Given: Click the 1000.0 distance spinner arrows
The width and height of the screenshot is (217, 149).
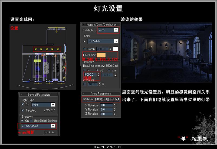Looking at the screenshot, I should point(115,75).
